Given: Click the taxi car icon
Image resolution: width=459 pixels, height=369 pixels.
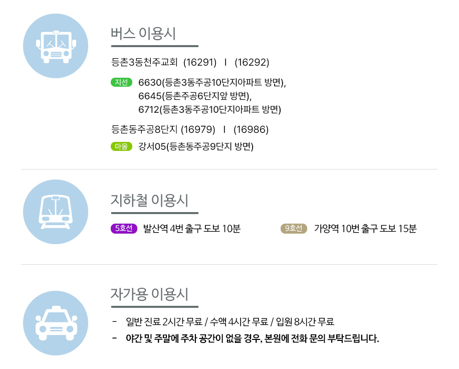Looking at the screenshot, I should tap(56, 323).
